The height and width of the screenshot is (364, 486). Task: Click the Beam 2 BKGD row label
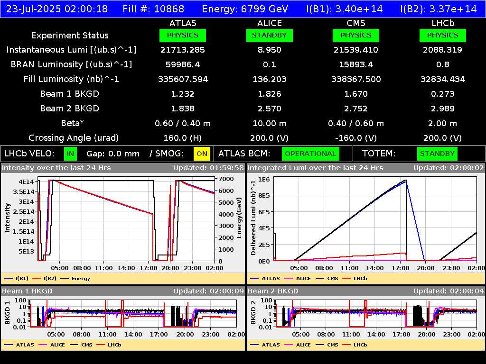70,109
